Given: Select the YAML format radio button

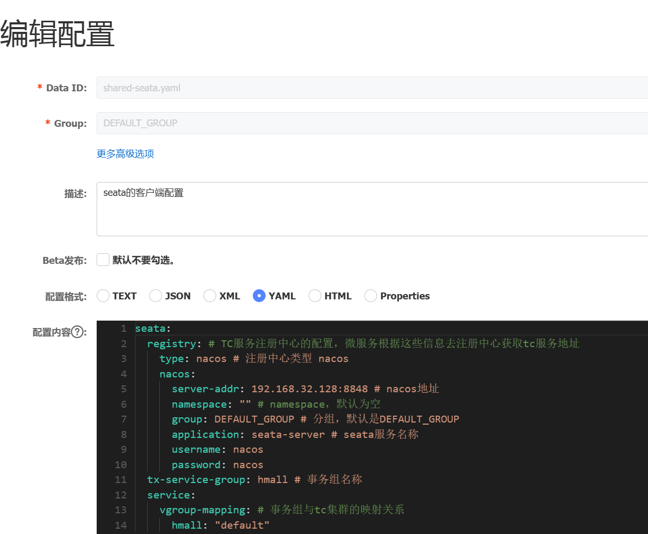Looking at the screenshot, I should pos(259,296).
